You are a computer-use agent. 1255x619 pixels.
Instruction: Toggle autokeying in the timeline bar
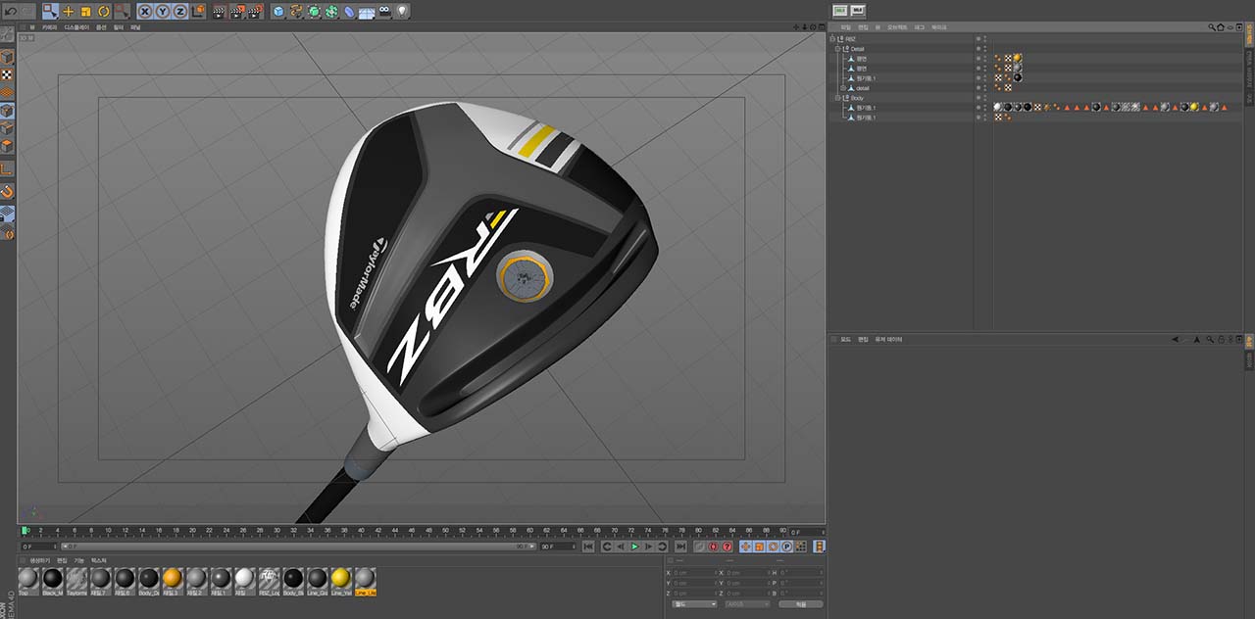tap(713, 547)
